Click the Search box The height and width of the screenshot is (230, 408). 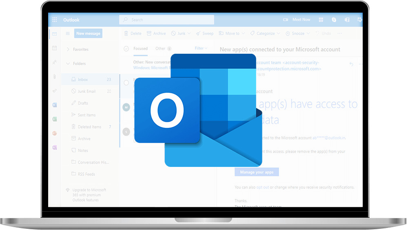coord(166,20)
